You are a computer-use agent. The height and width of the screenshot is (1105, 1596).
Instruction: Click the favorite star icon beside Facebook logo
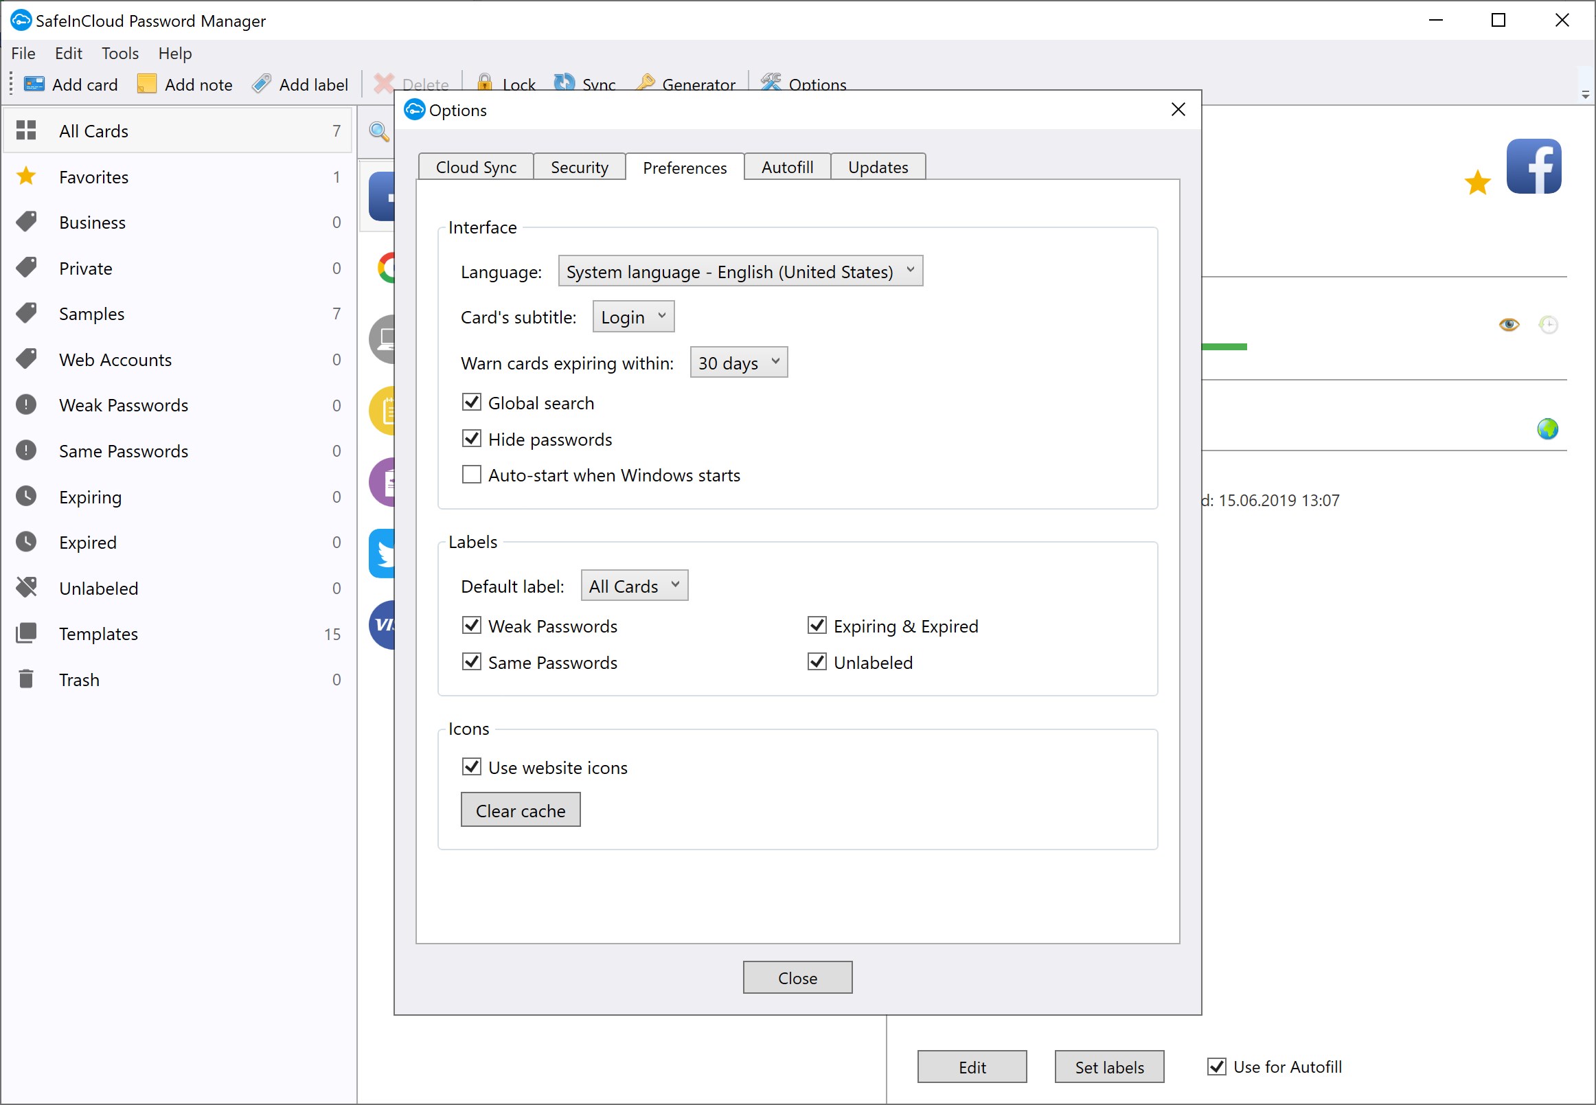coord(1477,183)
